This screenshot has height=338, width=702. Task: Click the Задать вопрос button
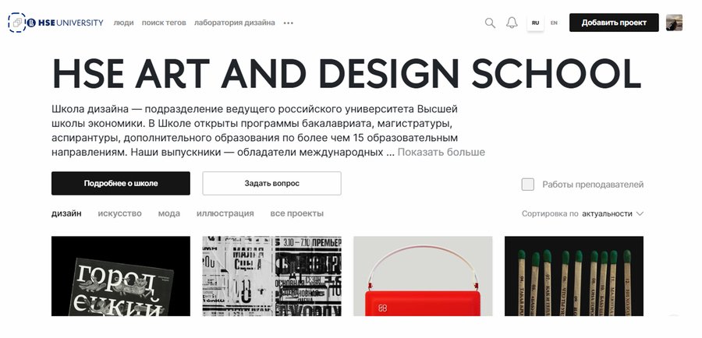tap(271, 183)
